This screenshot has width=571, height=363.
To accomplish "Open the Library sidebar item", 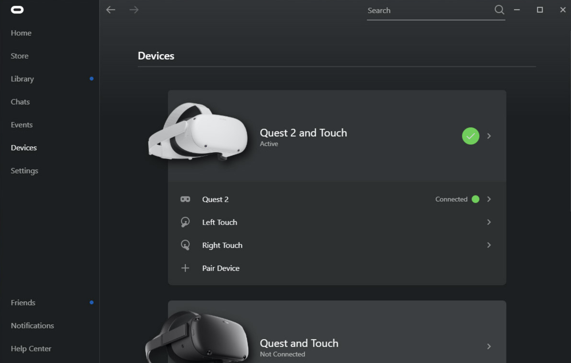I will 22,79.
